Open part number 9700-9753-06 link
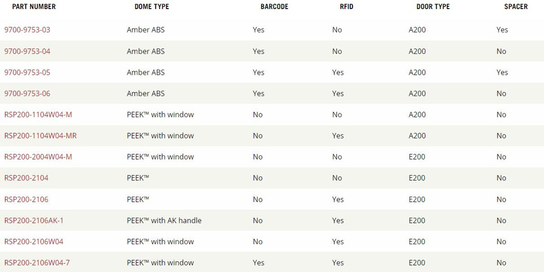544x272 pixels. coord(27,93)
